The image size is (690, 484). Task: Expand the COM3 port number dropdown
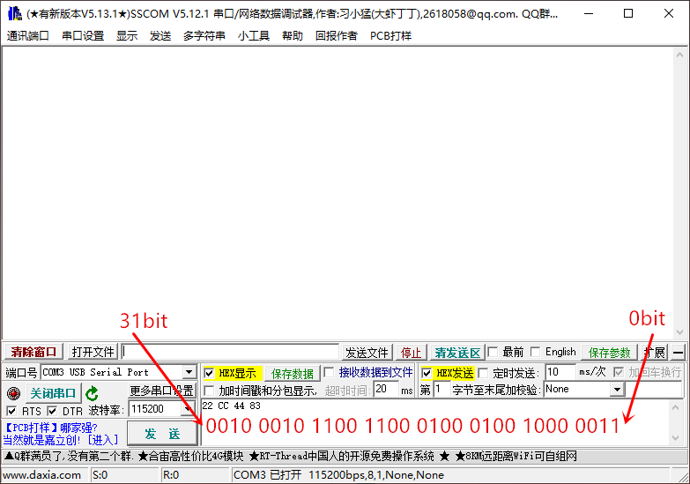pos(189,373)
